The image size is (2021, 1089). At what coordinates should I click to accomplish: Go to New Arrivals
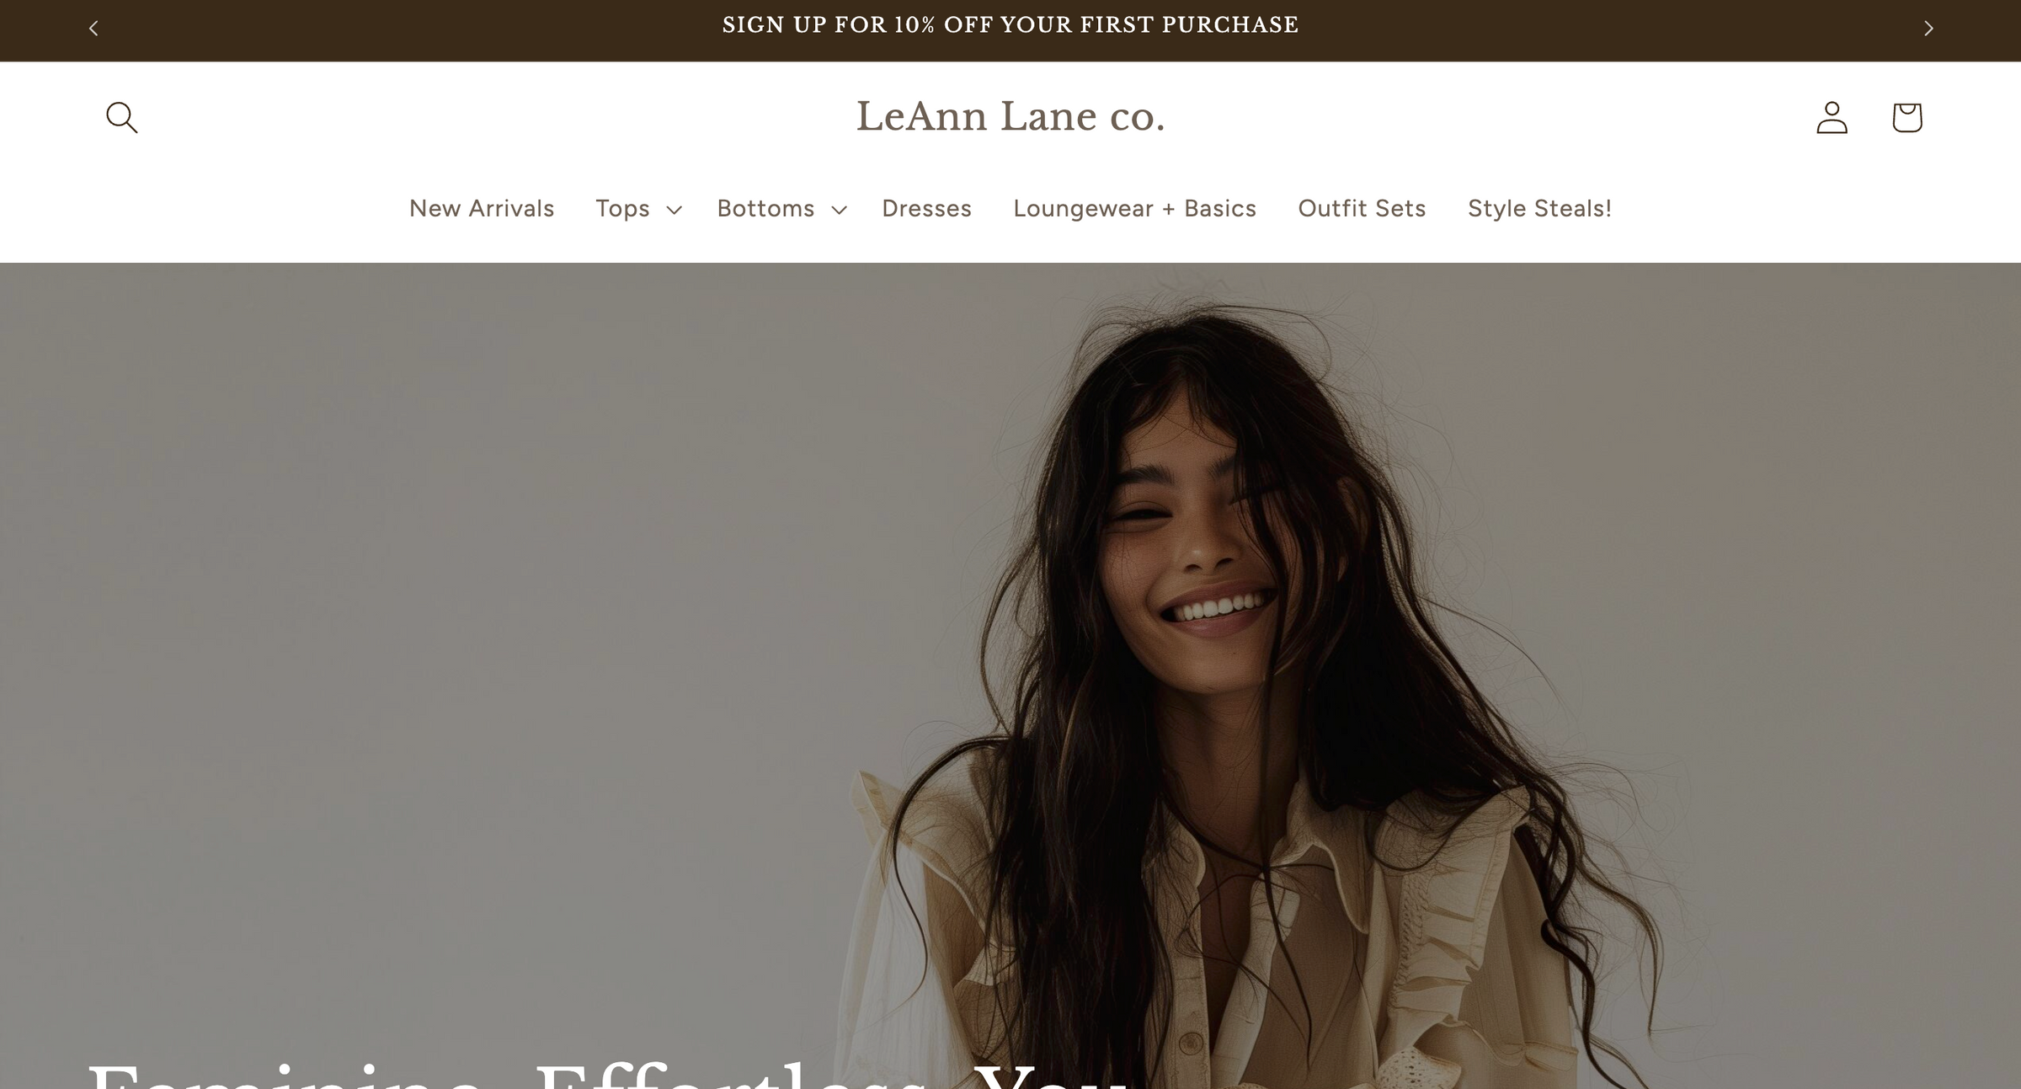(482, 208)
